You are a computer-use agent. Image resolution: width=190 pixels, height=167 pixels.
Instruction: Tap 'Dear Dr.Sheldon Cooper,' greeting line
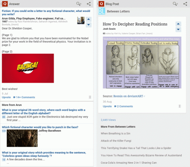(17, 28)
